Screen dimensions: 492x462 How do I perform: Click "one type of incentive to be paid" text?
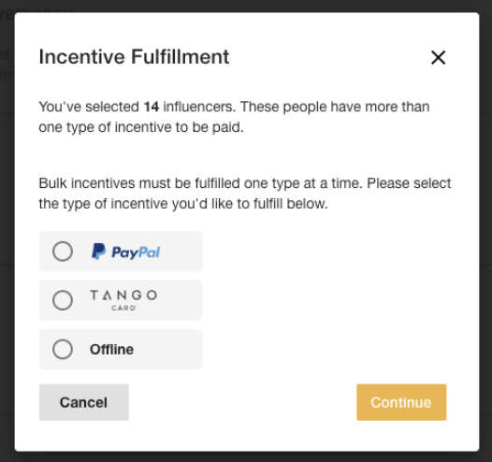141,127
